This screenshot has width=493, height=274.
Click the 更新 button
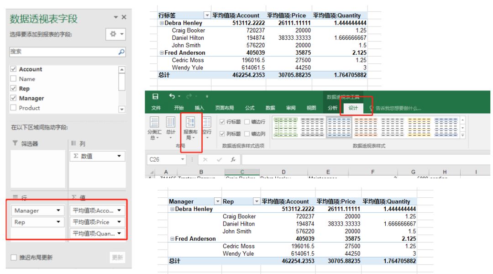[118, 257]
